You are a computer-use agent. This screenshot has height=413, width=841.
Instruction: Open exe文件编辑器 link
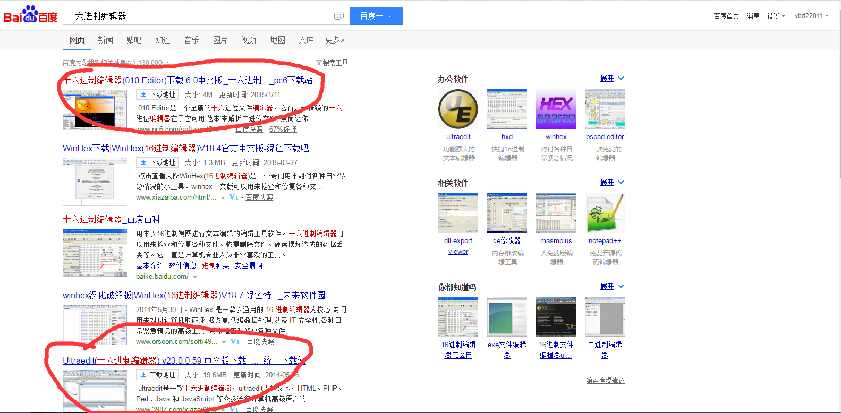[507, 350]
